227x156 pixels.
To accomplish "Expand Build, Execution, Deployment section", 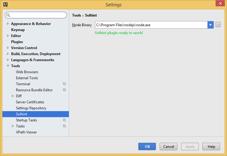I will click(8, 54).
